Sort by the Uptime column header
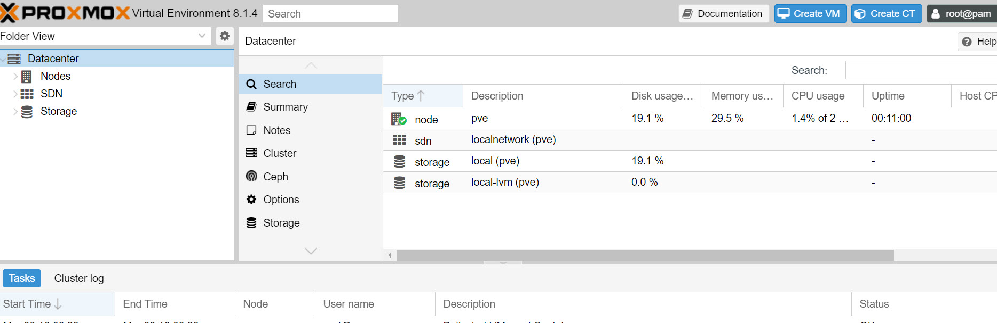Image resolution: width=997 pixels, height=323 pixels. (907, 96)
